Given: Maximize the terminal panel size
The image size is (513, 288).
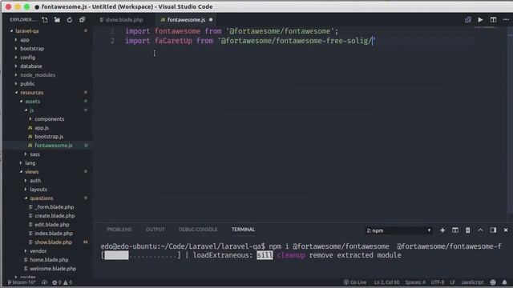Looking at the screenshot, I should pos(480,230).
